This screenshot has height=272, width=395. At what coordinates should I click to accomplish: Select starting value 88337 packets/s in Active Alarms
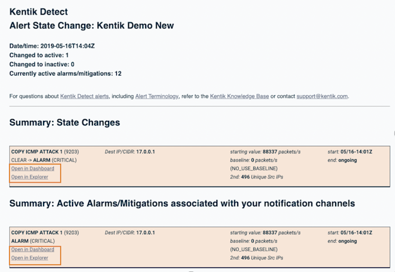point(265,232)
